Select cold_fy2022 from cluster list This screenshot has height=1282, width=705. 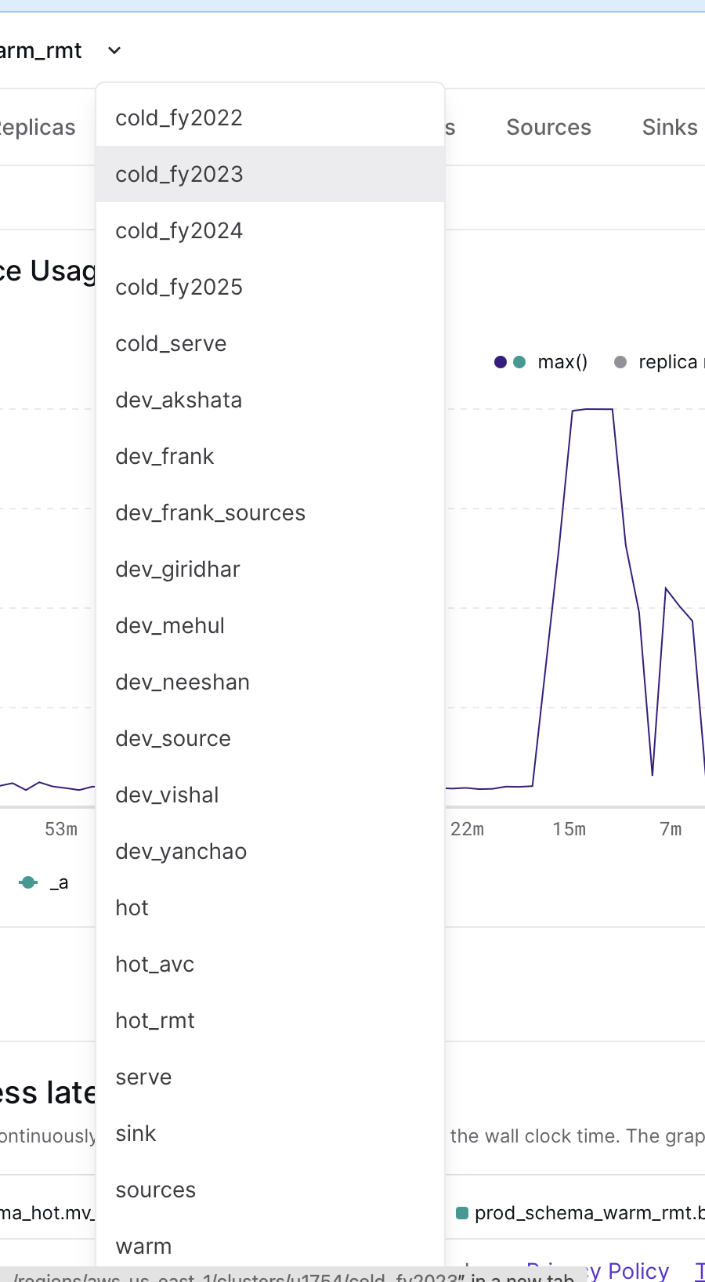click(x=179, y=118)
